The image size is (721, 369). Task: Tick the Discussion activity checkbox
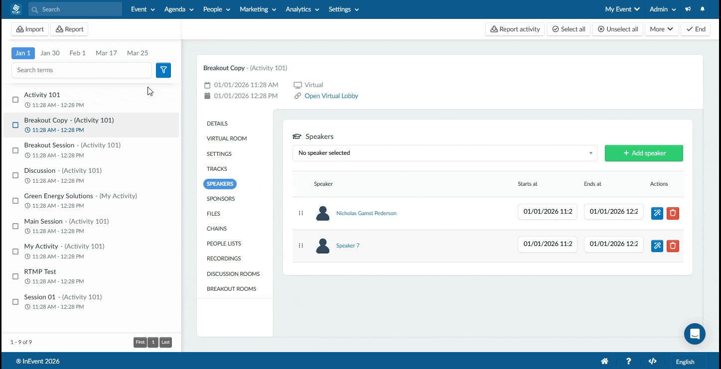click(x=15, y=175)
